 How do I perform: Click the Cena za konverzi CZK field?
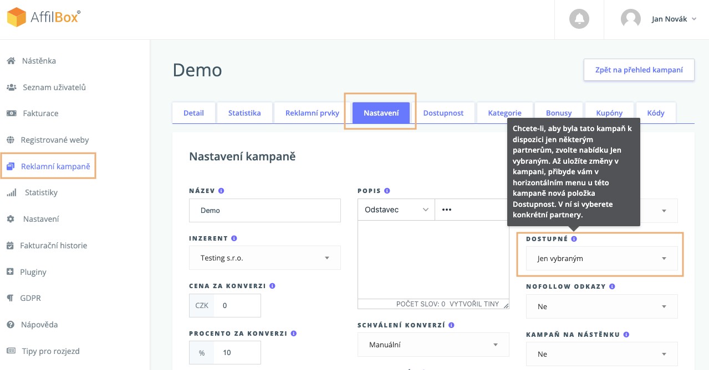(x=237, y=305)
